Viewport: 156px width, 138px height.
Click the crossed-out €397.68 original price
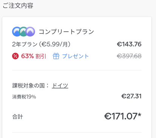pyautogui.click(x=129, y=56)
